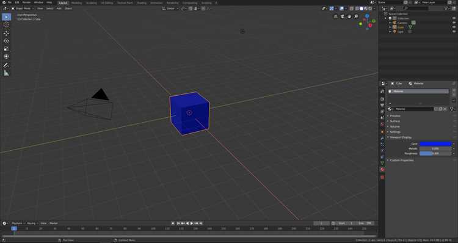The width and height of the screenshot is (458, 243).
Task: Open the blue viewport display color swatch
Action: point(435,143)
